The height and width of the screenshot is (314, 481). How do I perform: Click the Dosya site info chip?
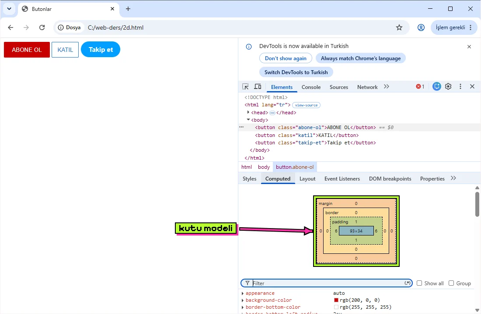click(x=70, y=27)
